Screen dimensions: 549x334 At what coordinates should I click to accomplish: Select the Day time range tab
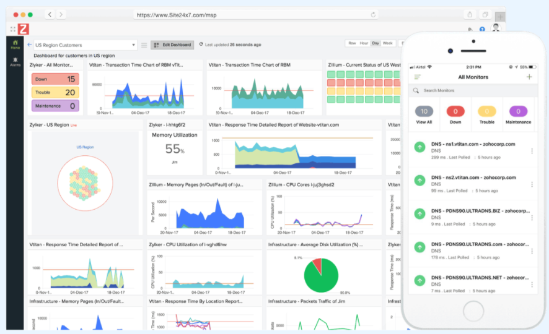376,43
